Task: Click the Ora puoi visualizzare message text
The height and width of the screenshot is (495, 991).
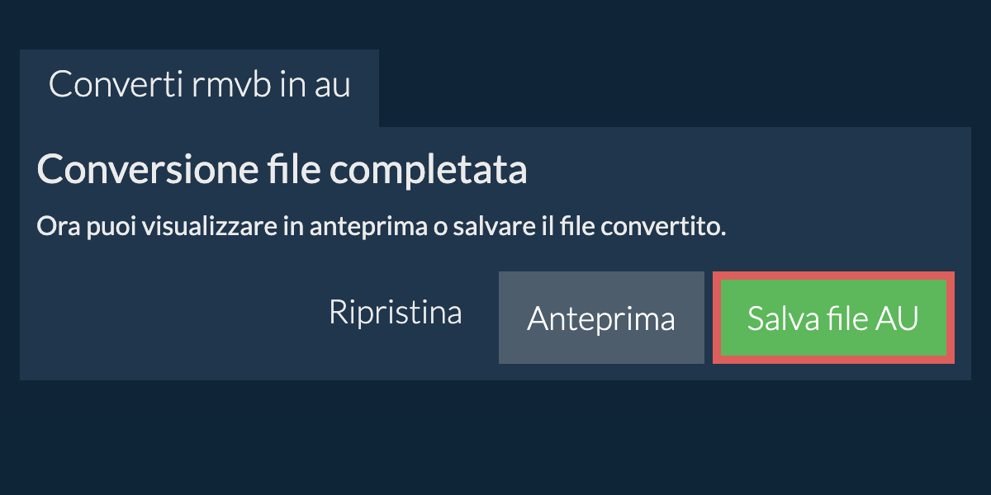Action: pyautogui.click(x=381, y=227)
